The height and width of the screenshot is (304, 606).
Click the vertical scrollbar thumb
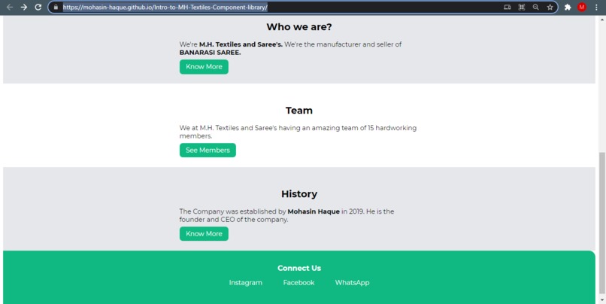[601, 223]
